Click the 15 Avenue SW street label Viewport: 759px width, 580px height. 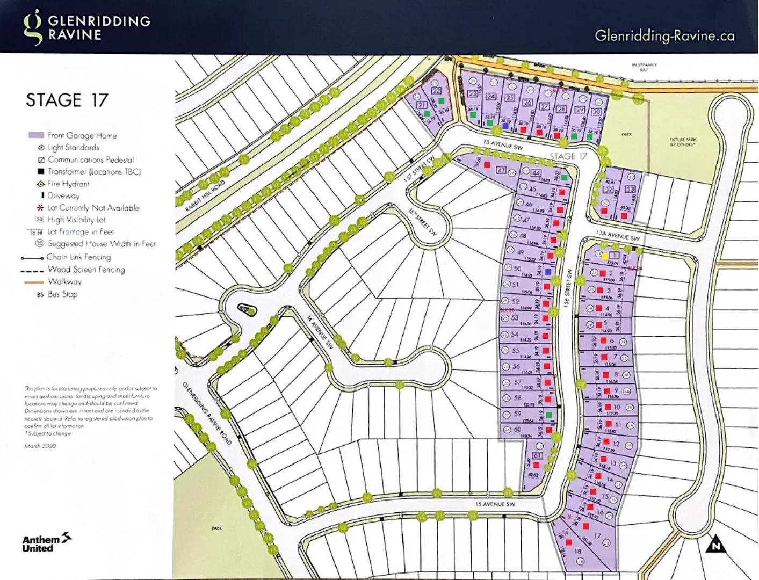click(495, 504)
